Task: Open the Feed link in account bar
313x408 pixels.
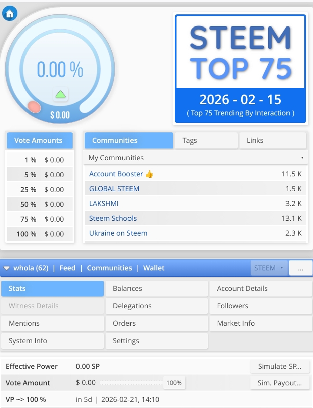Action: [x=67, y=268]
